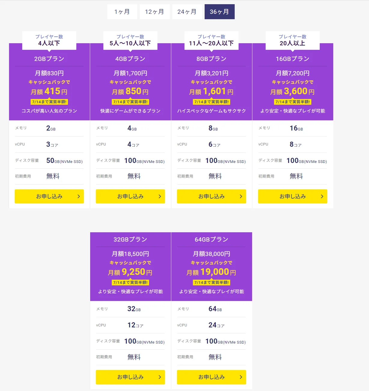Select the 1ヶ月 contract period tab
Image resolution: width=369 pixels, height=391 pixels.
122,12
